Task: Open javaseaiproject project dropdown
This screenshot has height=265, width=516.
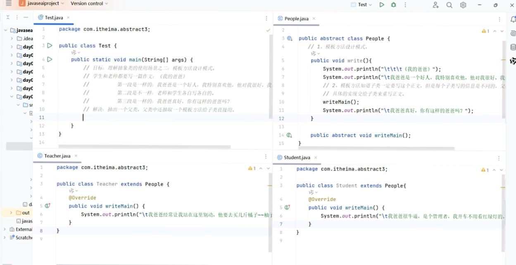Action: pos(41,3)
